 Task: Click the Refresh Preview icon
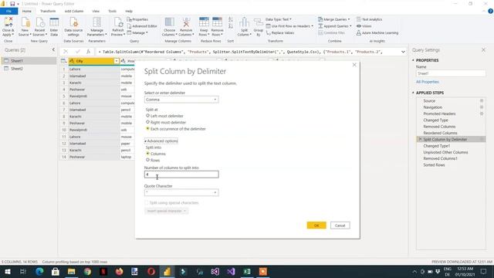(x=118, y=27)
